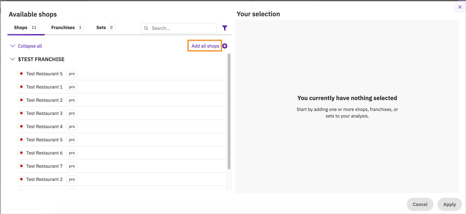Focus the Search shops input field
This screenshot has height=214, width=466.
pos(179,28)
